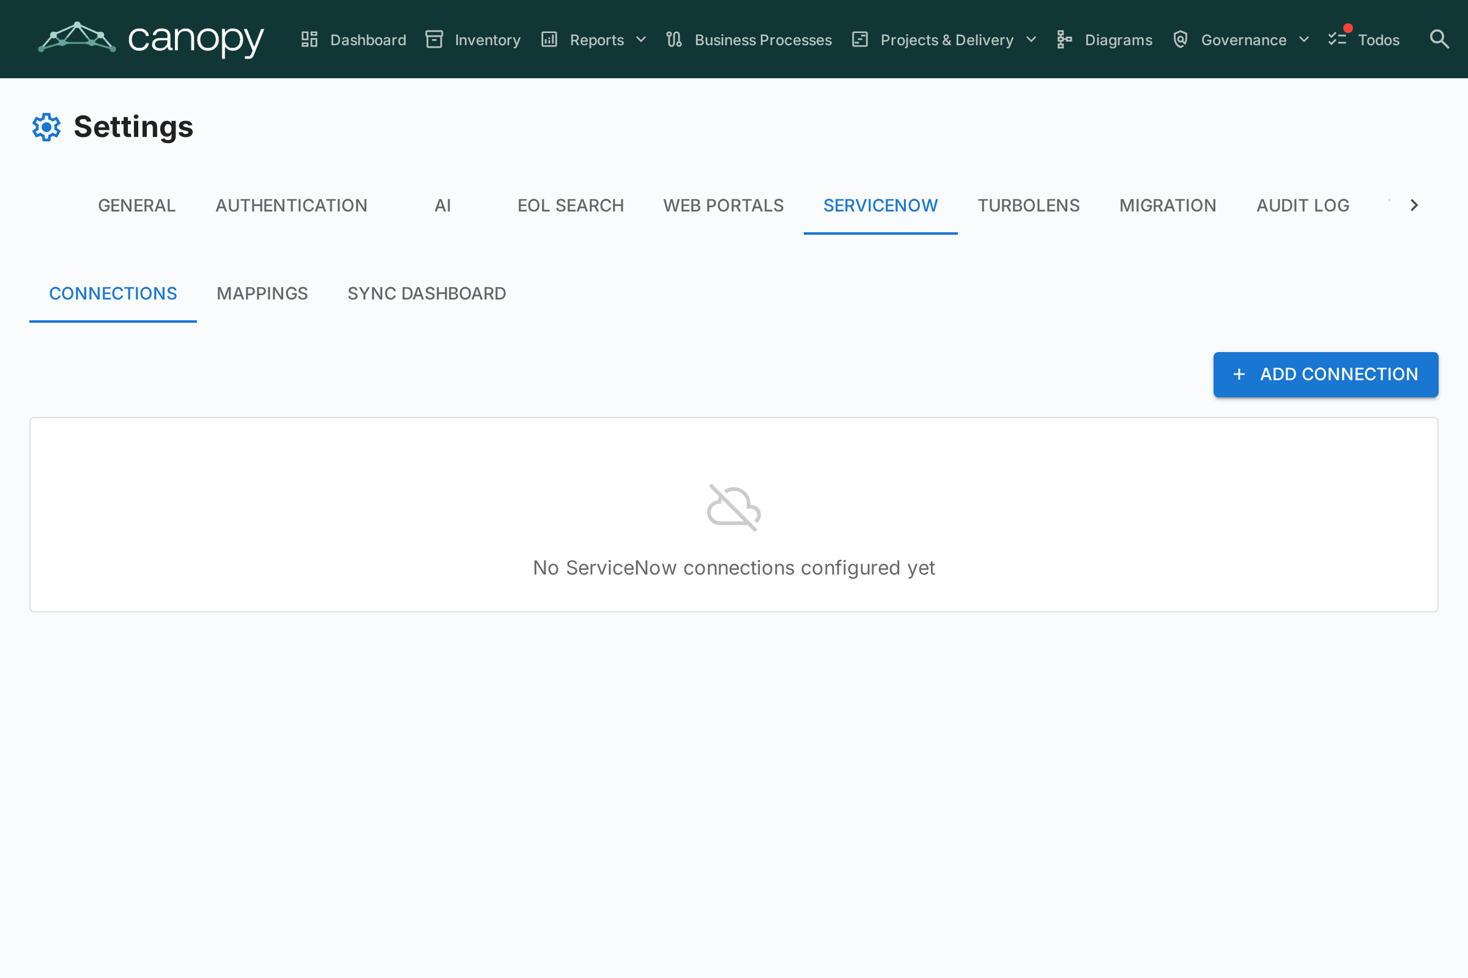Expand the Reports dropdown chevron
Image resolution: width=1468 pixels, height=978 pixels.
[641, 39]
